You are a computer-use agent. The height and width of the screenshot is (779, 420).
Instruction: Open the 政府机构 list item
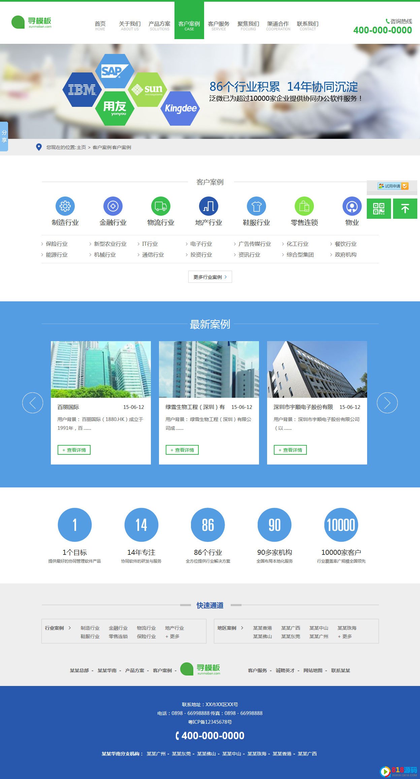coord(346,254)
